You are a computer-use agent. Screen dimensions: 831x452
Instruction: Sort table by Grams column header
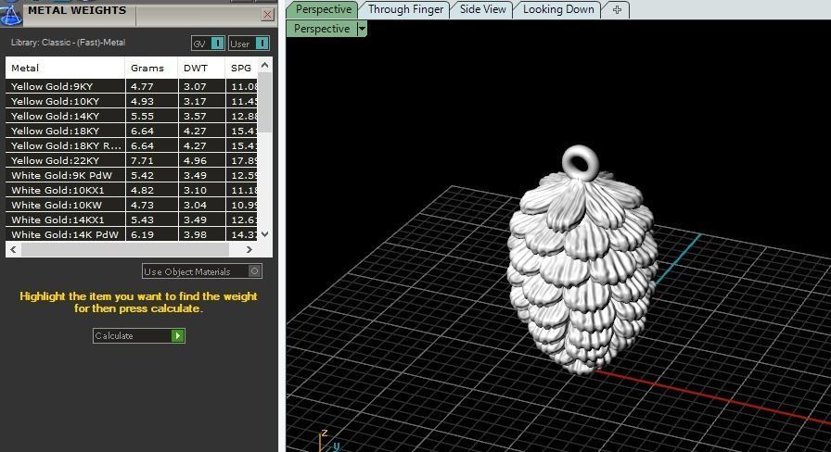(x=151, y=68)
